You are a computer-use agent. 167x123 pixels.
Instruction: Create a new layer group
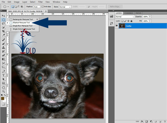(x=156, y=121)
